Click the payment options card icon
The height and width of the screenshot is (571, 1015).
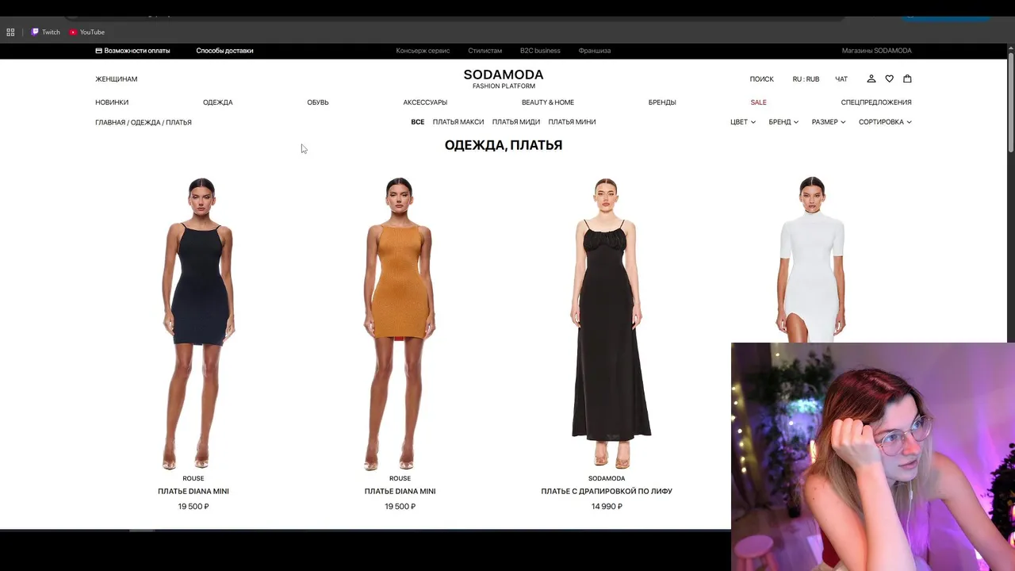[x=98, y=51]
